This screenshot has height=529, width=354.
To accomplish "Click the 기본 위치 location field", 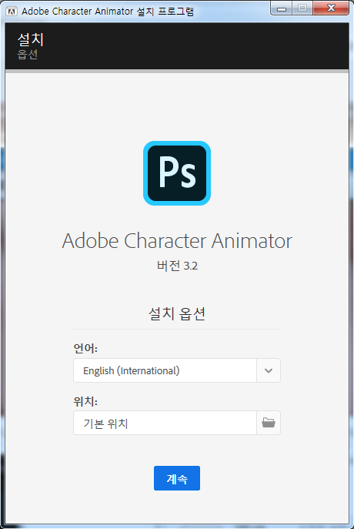I will [x=165, y=423].
